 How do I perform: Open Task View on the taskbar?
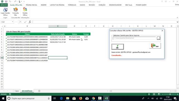[55, 98]
